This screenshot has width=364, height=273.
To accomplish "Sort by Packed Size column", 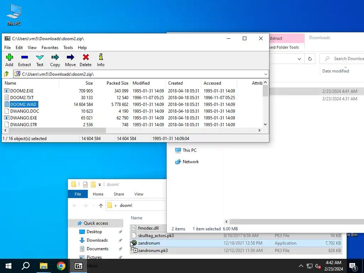I will click(113, 83).
